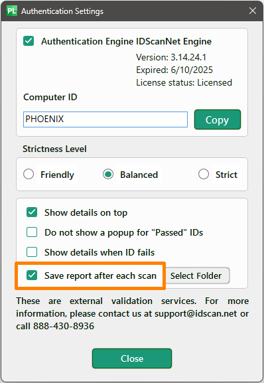The height and width of the screenshot is (383, 264).
Task: Click the Authentication Settings title bar text
Action: point(62,11)
